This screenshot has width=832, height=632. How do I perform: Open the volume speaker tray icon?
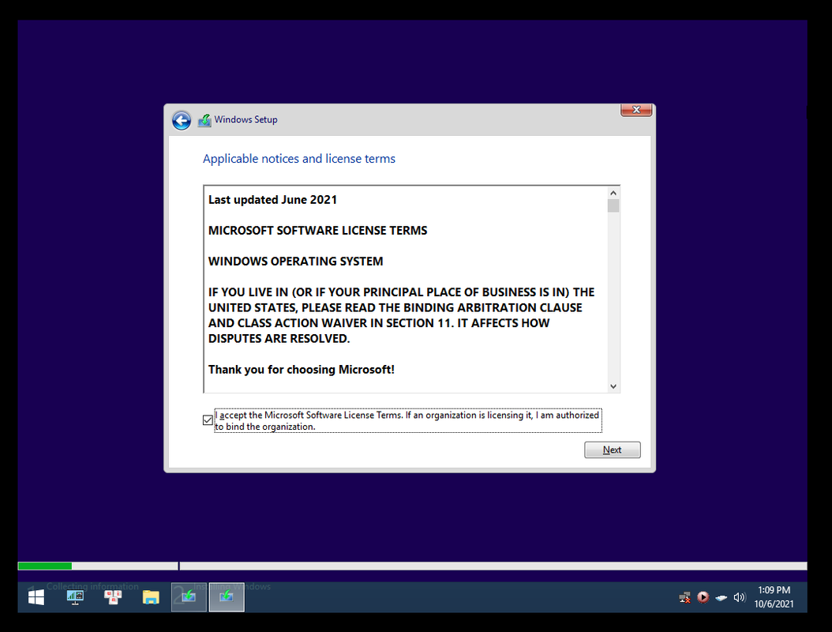click(x=739, y=597)
